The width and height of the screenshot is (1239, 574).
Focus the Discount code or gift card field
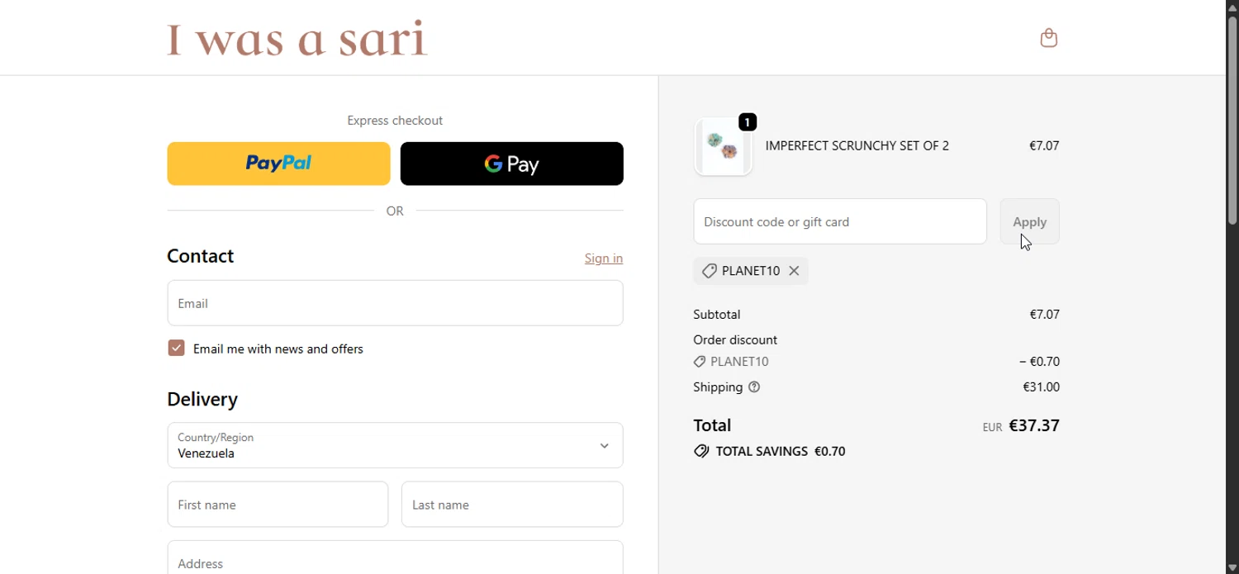pos(840,221)
